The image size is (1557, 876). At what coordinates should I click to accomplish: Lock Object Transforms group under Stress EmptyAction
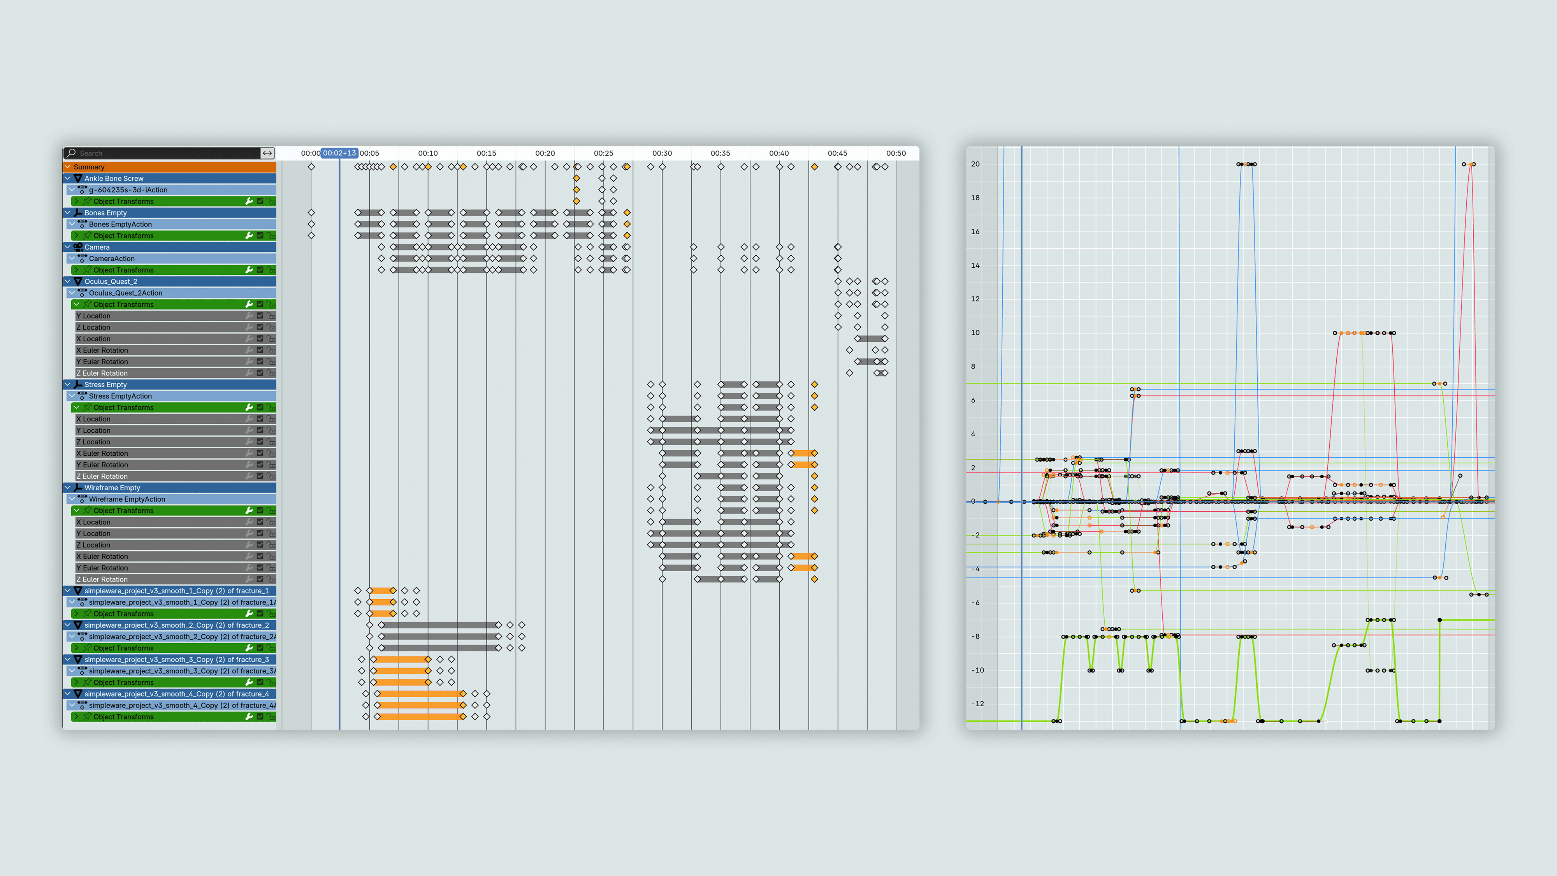271,408
